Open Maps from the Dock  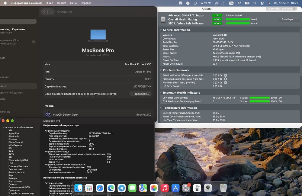click(143, 188)
